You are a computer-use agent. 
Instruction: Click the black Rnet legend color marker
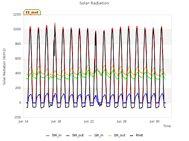point(132,136)
